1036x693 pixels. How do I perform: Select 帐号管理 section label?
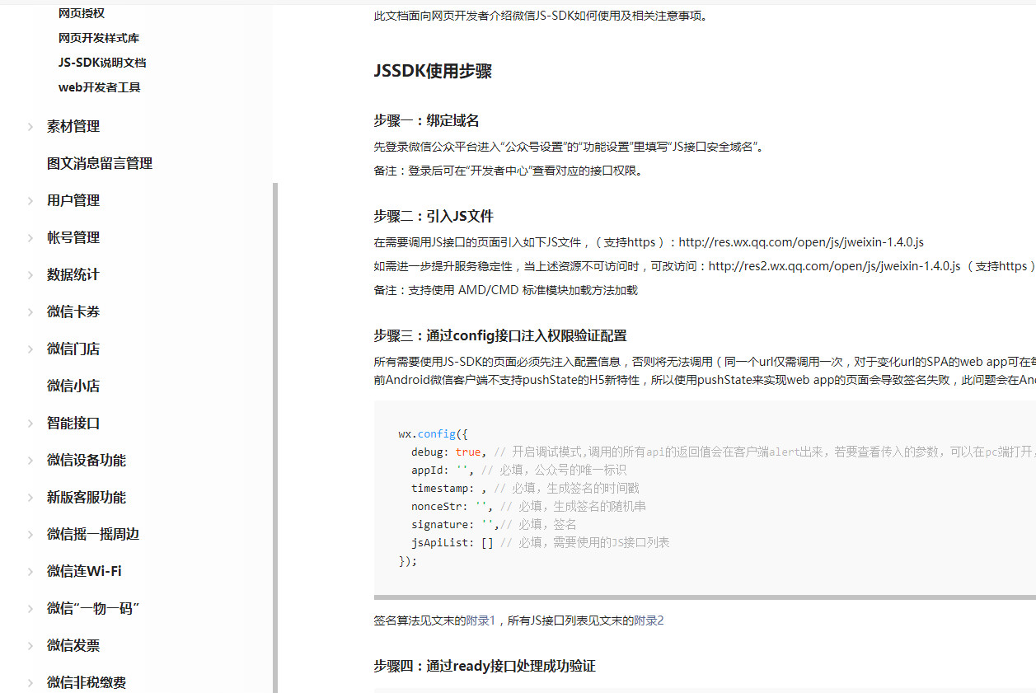[73, 237]
